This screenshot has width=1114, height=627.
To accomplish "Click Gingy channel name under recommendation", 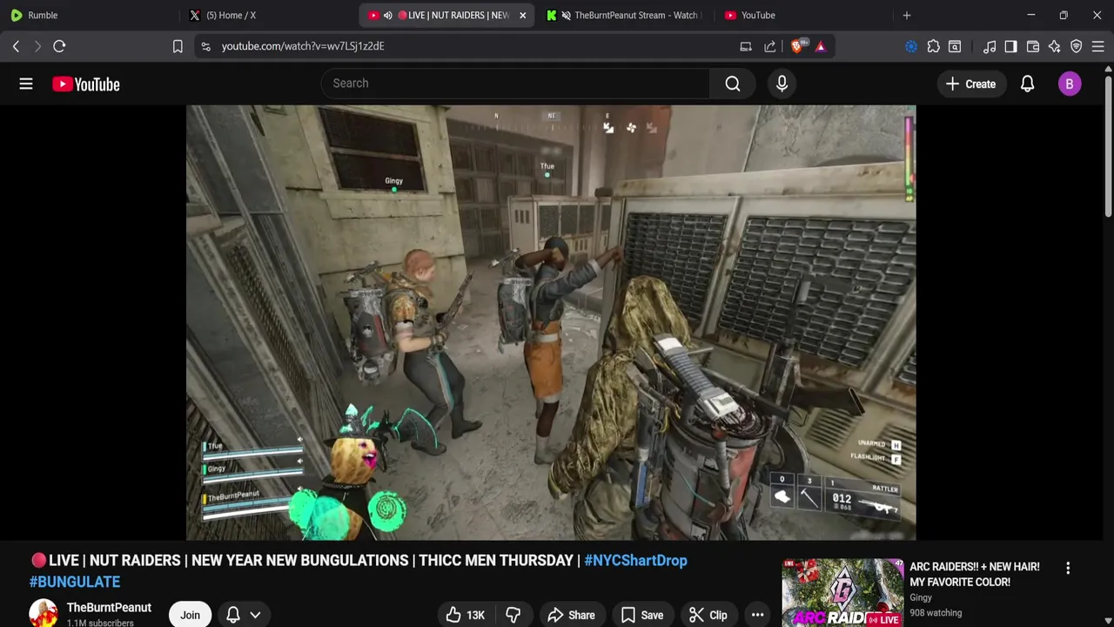I will [x=921, y=597].
